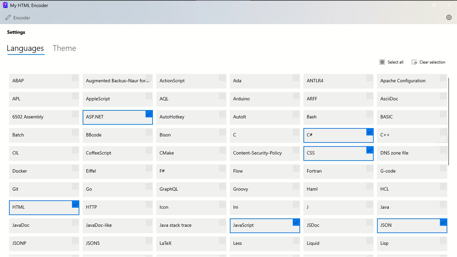The width and height of the screenshot is (457, 257).
Task: Uncheck the C# language checkbox
Action: pyautogui.click(x=369, y=132)
